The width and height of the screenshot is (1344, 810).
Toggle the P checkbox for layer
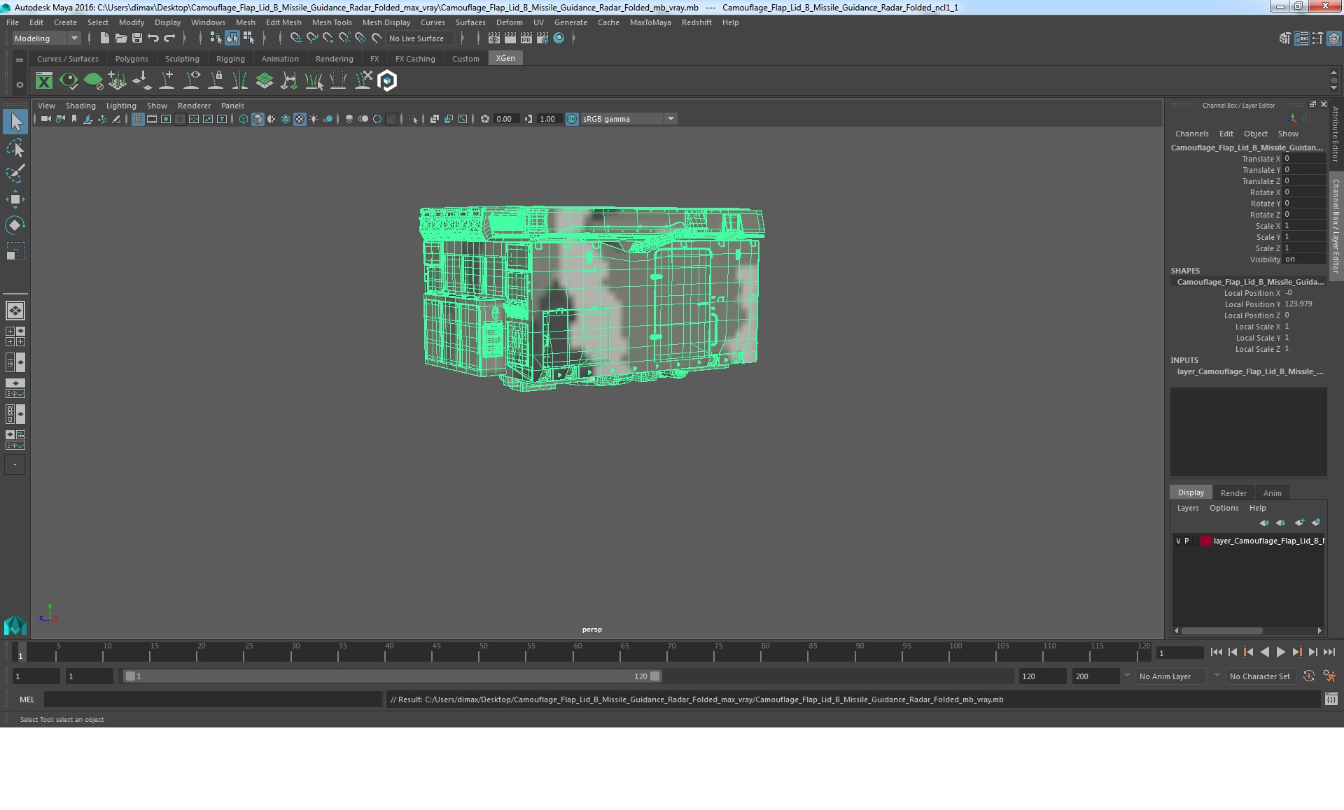click(x=1186, y=540)
